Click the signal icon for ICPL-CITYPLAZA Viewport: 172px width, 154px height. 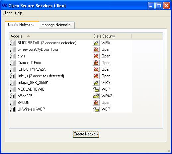click(x=13, y=69)
